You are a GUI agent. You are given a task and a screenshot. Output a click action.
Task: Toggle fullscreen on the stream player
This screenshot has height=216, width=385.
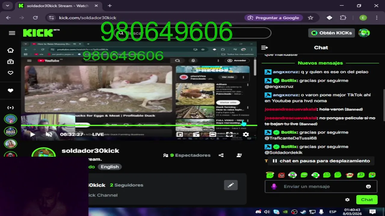click(x=229, y=134)
